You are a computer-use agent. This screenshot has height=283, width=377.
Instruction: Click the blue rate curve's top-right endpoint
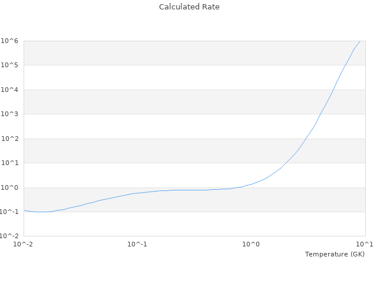click(x=359, y=41)
